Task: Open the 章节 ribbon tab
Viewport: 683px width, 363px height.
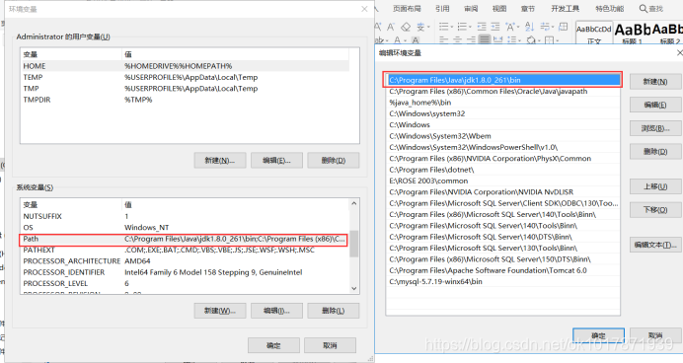Action: click(x=527, y=9)
